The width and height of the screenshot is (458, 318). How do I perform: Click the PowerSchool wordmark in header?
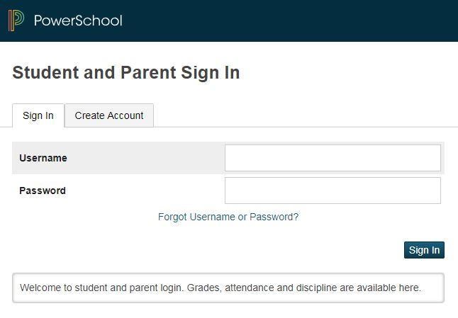pyautogui.click(x=78, y=21)
